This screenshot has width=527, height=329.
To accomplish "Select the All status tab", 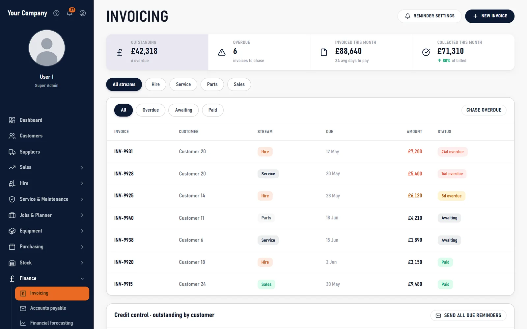I will click(124, 110).
